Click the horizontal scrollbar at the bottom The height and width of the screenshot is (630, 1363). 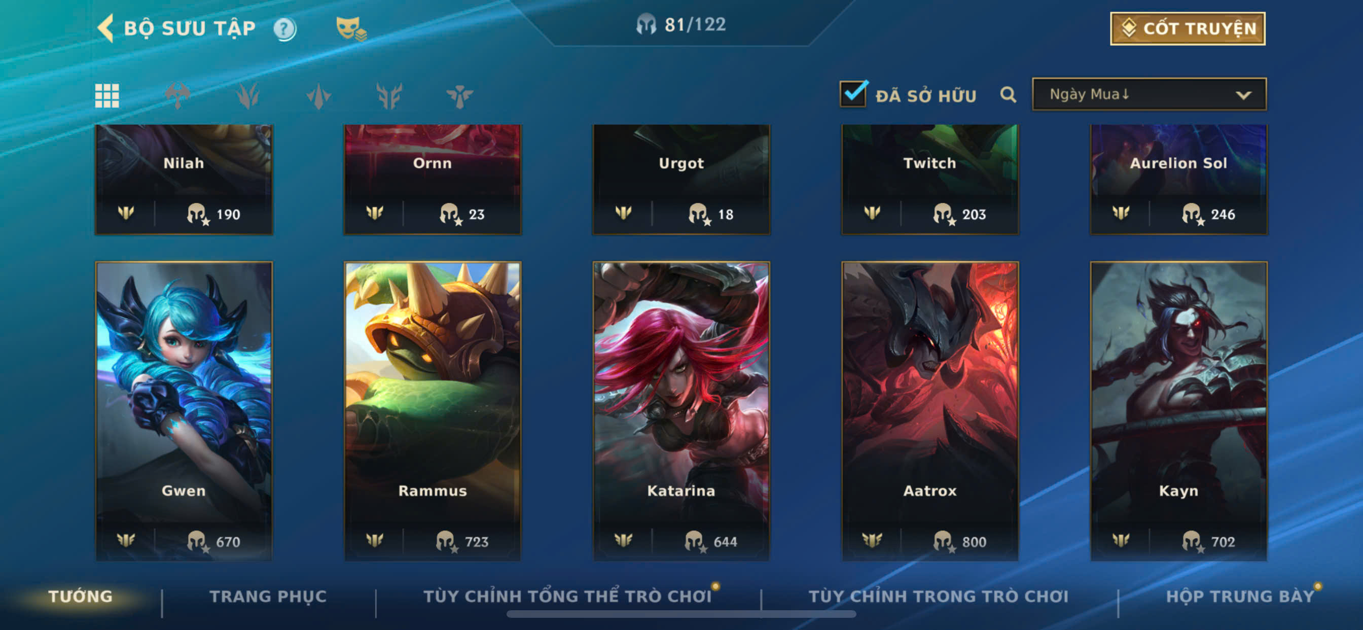[x=681, y=614]
